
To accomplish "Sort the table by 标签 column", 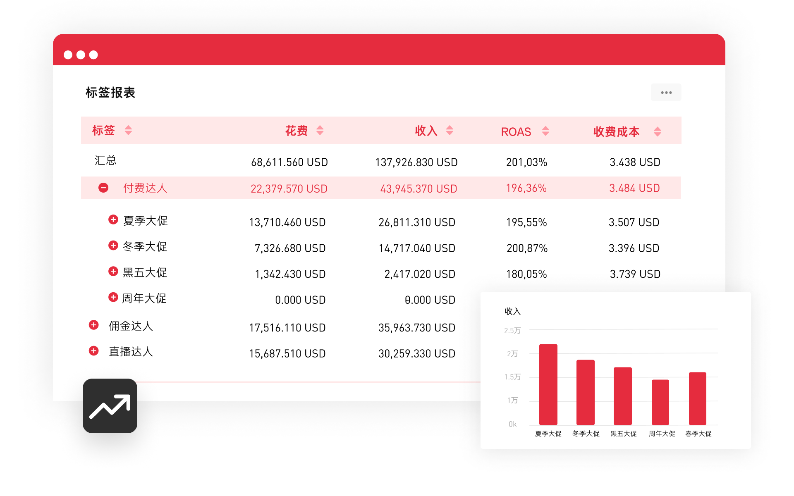I will pos(128,130).
